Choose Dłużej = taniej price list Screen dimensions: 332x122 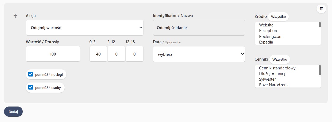pos(272,74)
